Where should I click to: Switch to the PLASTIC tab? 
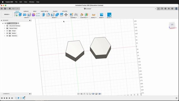pyautogui.click(x=55, y=11)
